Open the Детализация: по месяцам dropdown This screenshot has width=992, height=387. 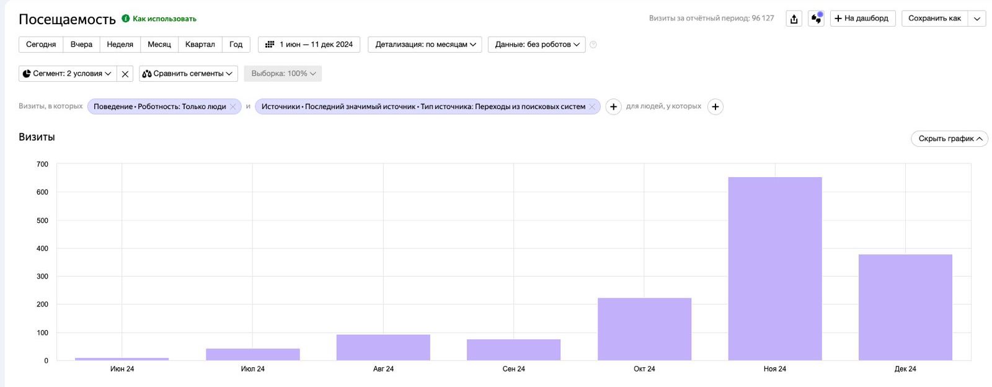coord(425,45)
